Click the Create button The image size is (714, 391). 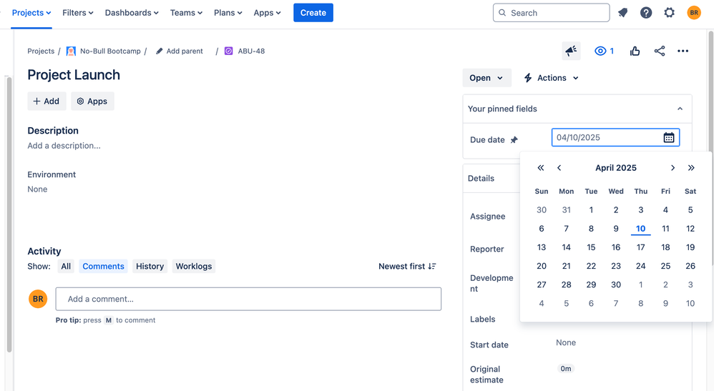point(313,13)
